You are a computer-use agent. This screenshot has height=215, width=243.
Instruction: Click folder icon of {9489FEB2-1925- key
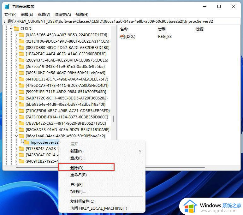pyautogui.click(x=21, y=161)
